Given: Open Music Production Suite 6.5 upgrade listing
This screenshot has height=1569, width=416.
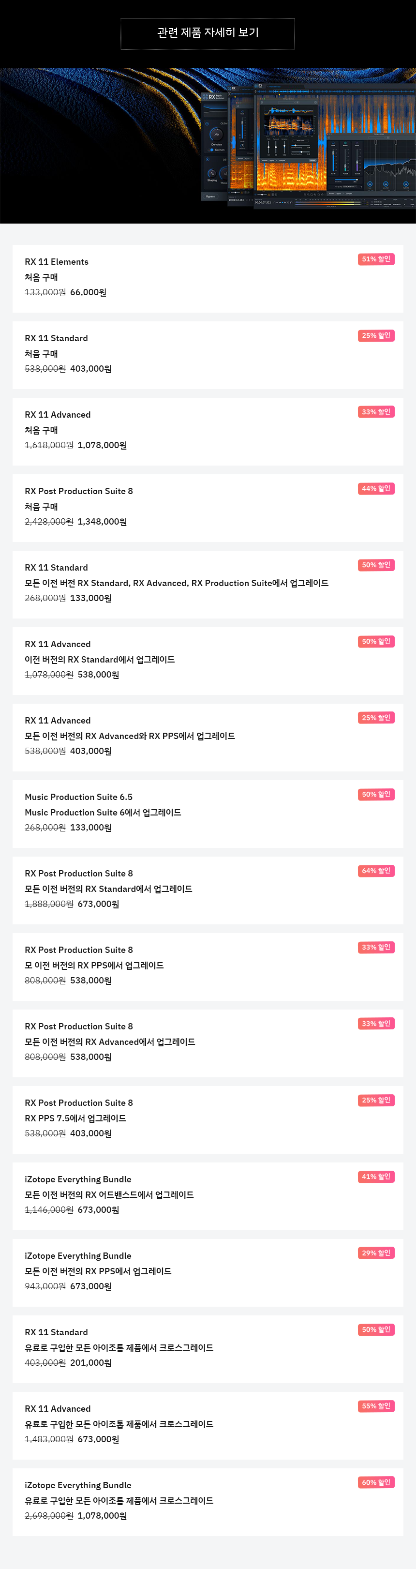Looking at the screenshot, I should [208, 815].
